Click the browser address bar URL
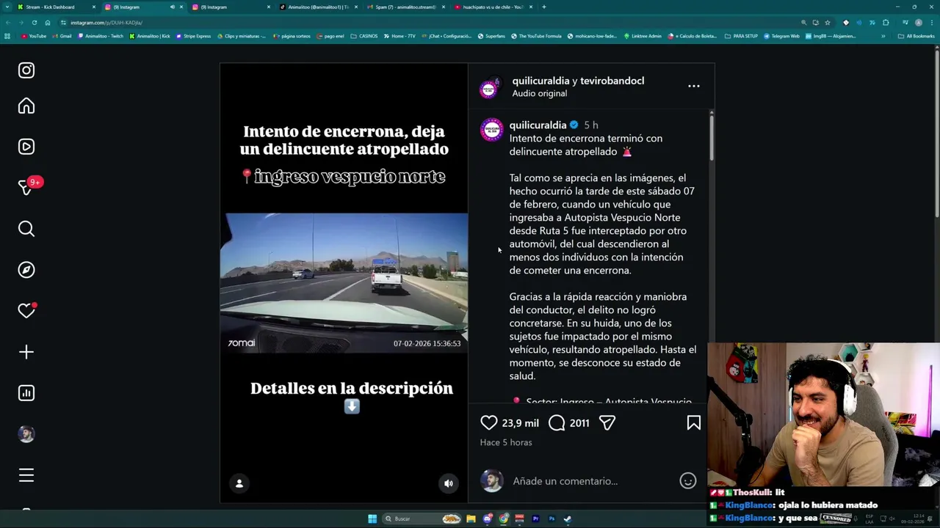 pos(106,23)
